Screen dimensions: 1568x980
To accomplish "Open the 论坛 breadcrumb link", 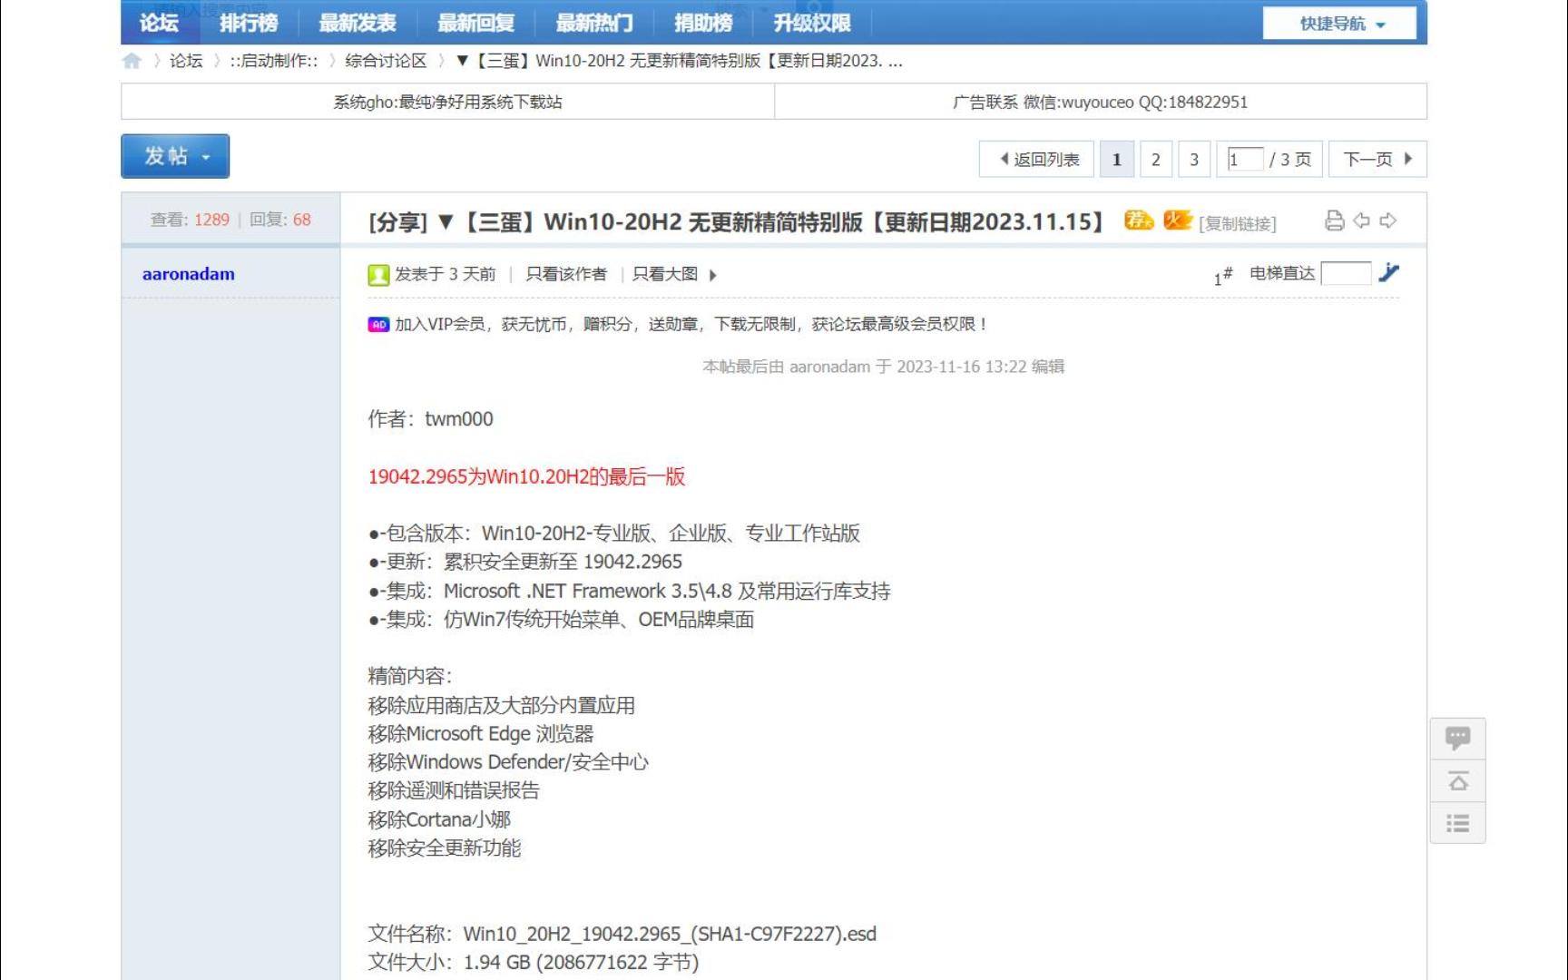I will [186, 61].
